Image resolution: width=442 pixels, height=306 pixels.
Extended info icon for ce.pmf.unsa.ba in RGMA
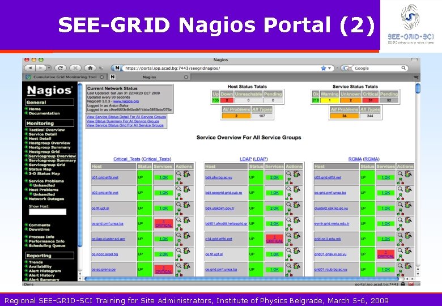(x=408, y=189)
